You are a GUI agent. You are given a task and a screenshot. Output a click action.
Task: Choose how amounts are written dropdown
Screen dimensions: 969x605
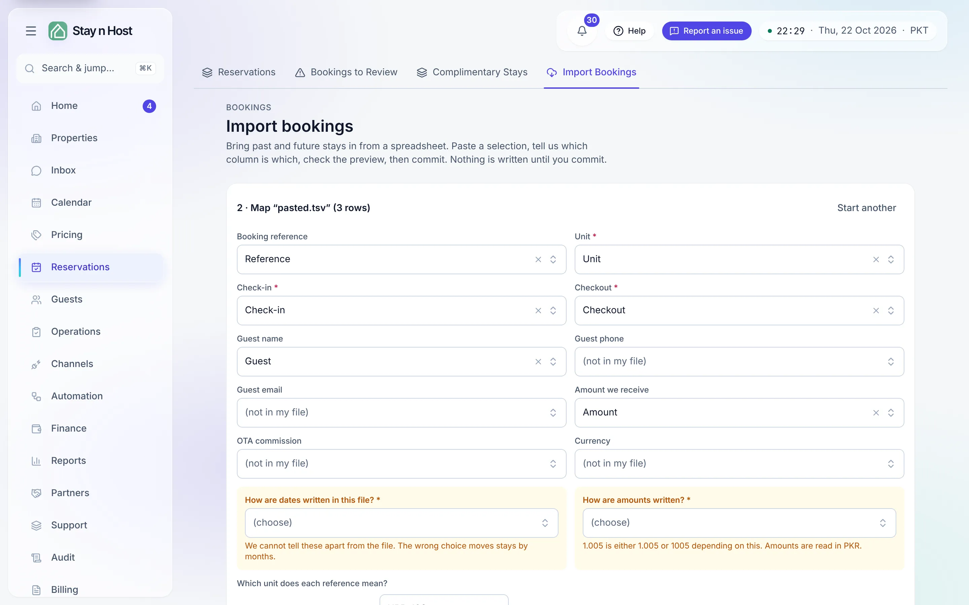[739, 523]
